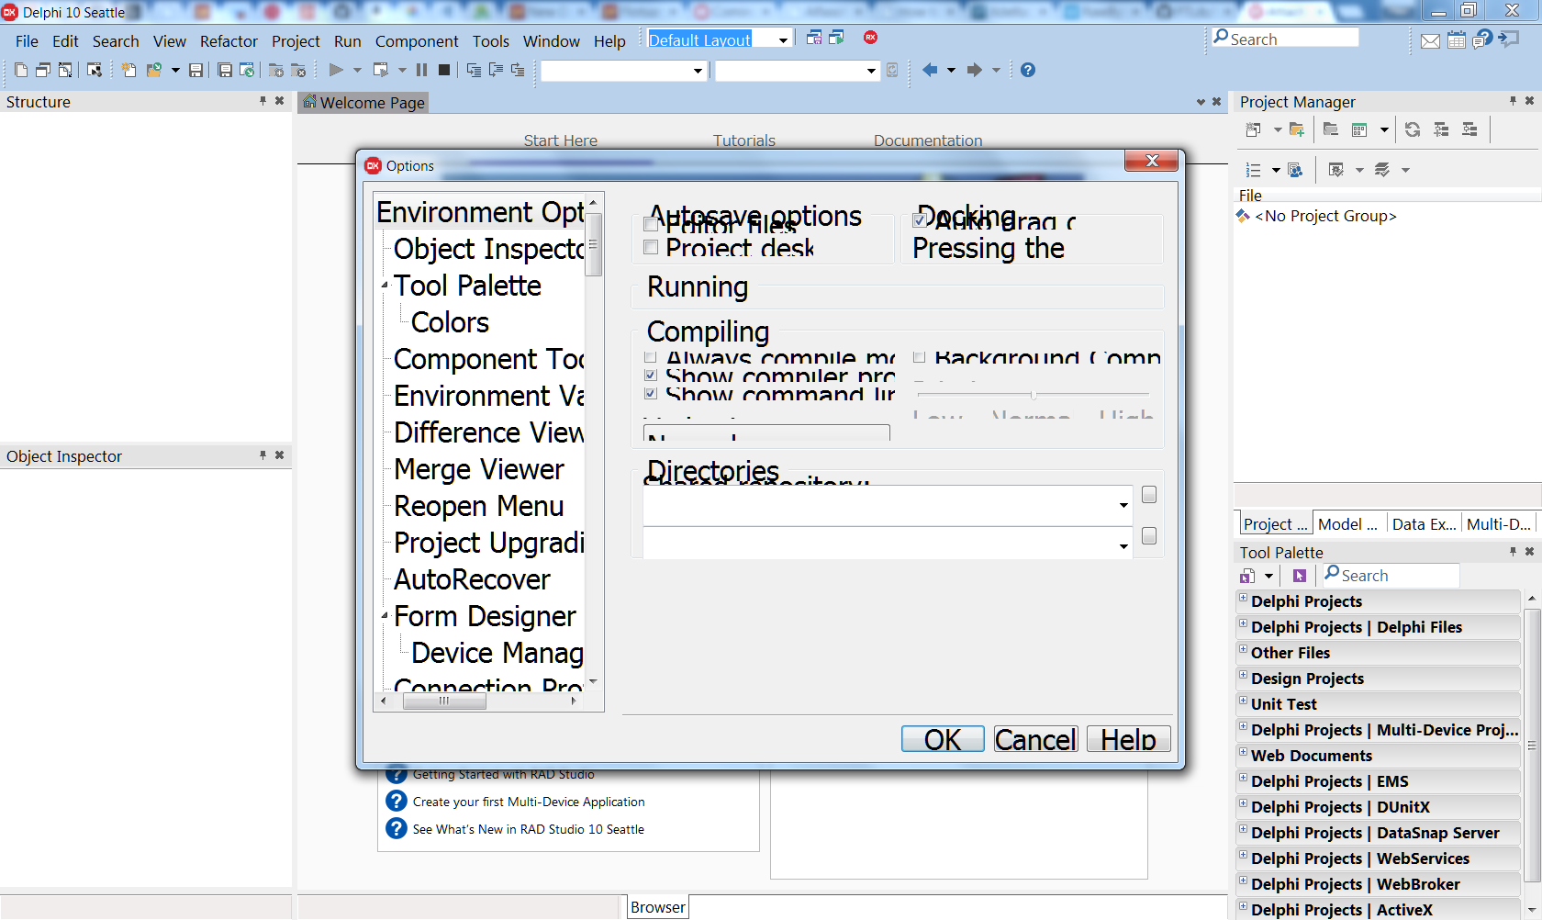Click the background compile priority slider
Viewport: 1542px width, 920px height.
coord(1034,395)
